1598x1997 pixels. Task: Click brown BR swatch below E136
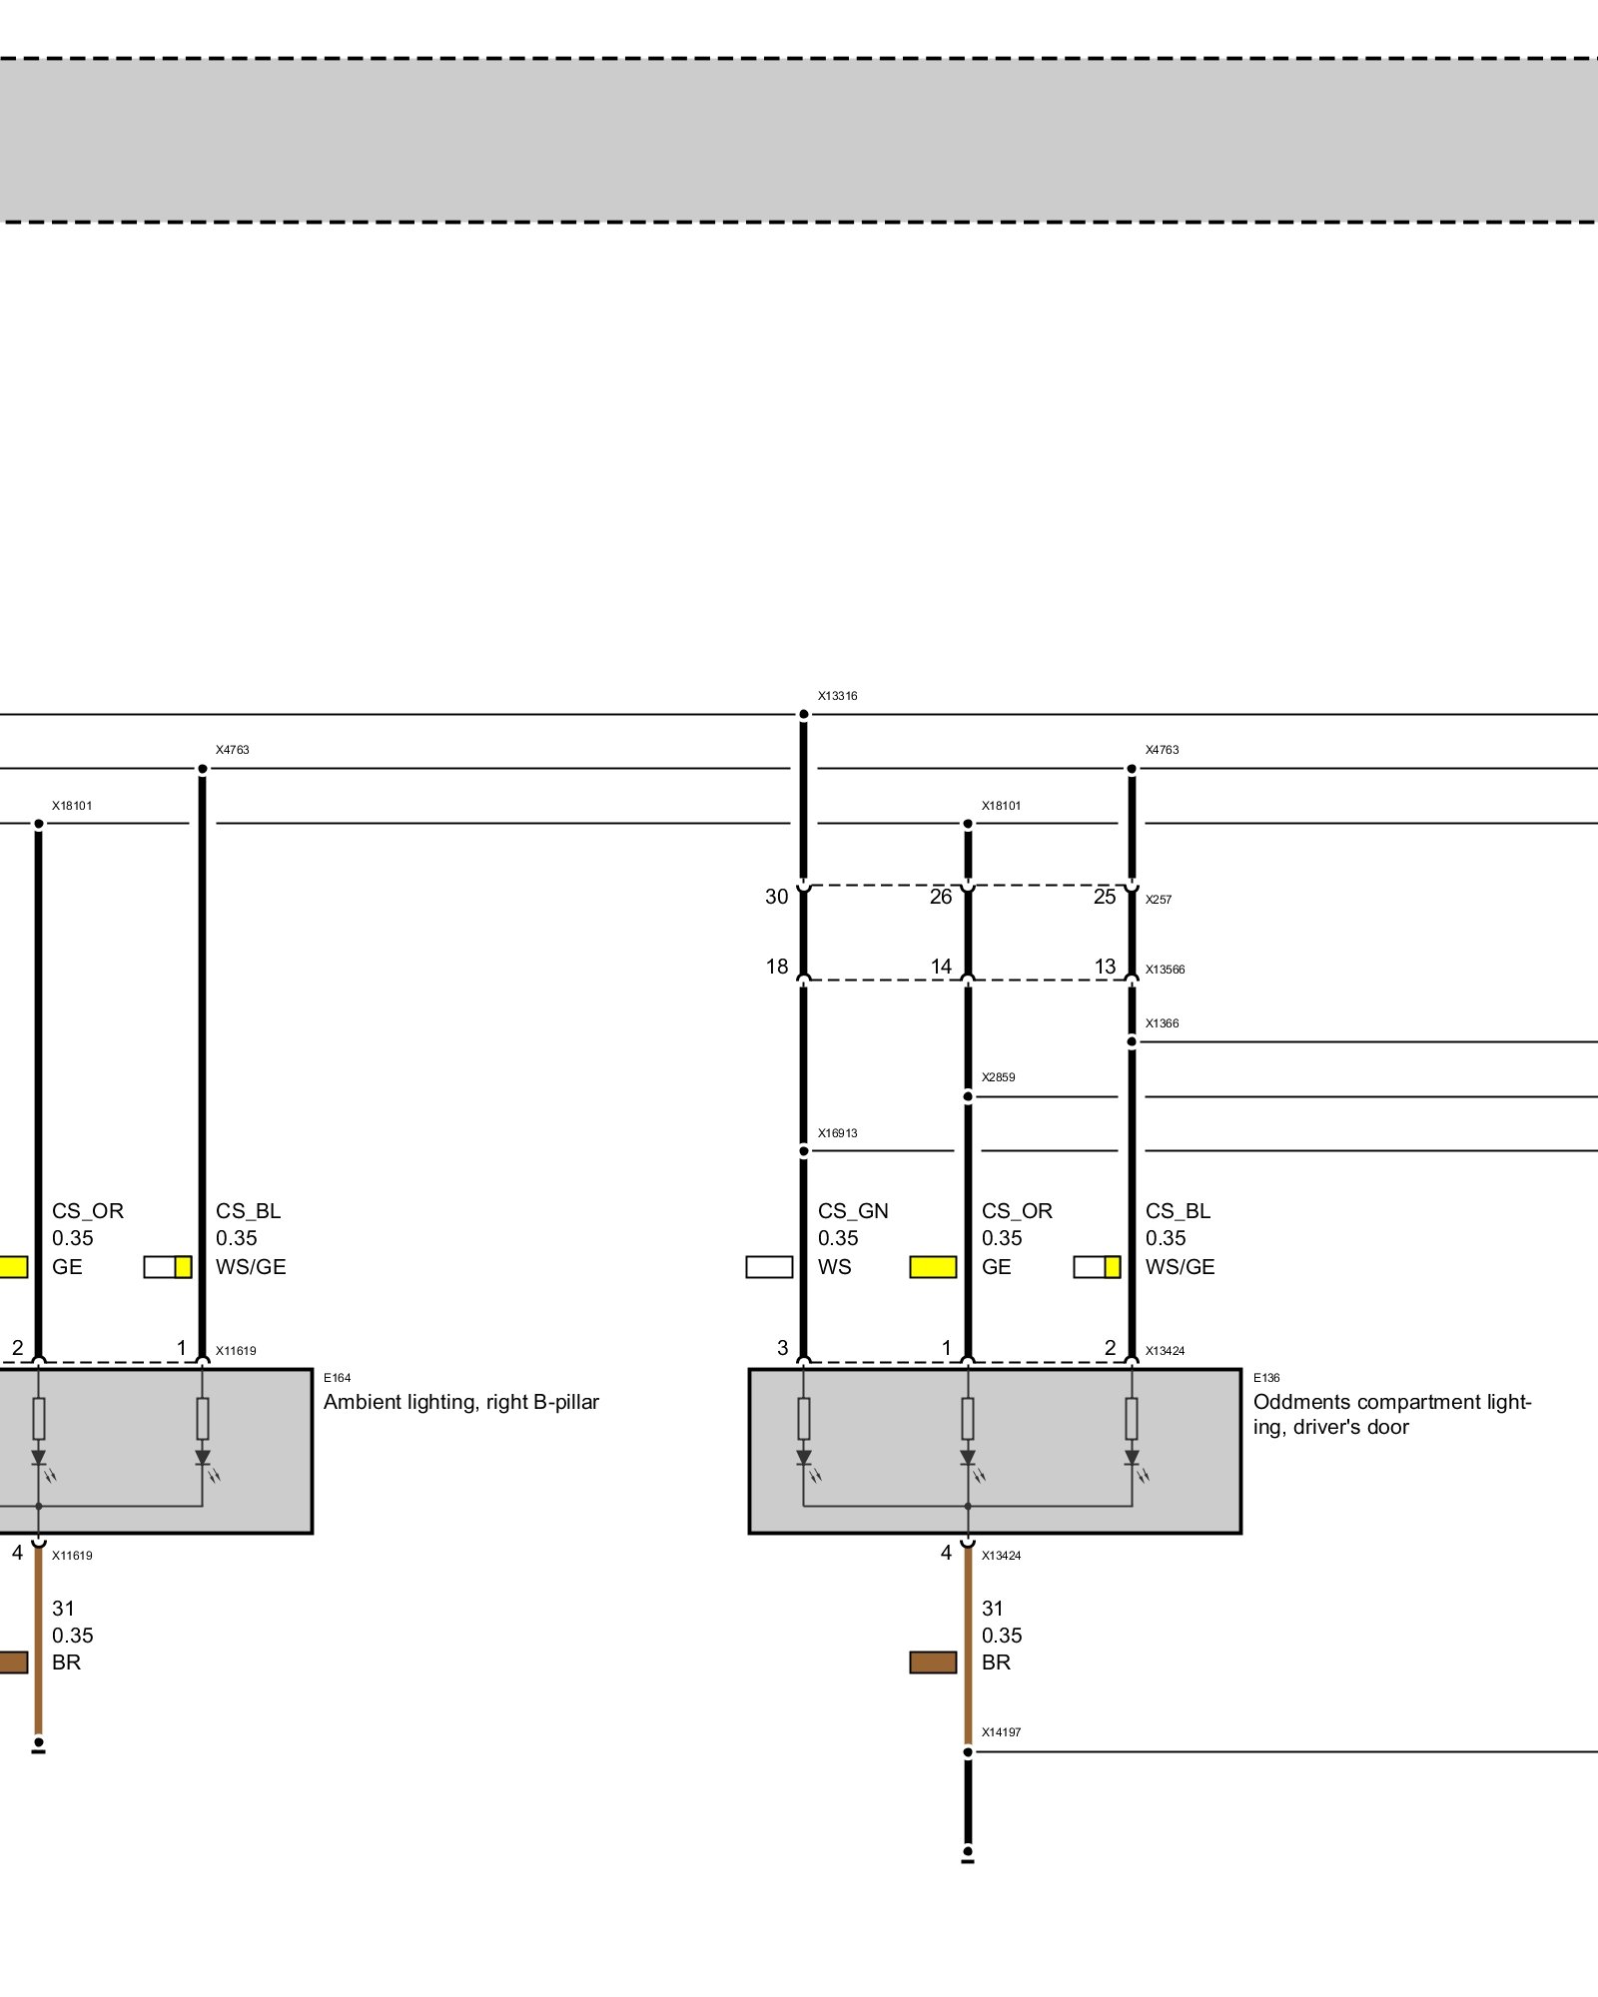pyautogui.click(x=933, y=1663)
